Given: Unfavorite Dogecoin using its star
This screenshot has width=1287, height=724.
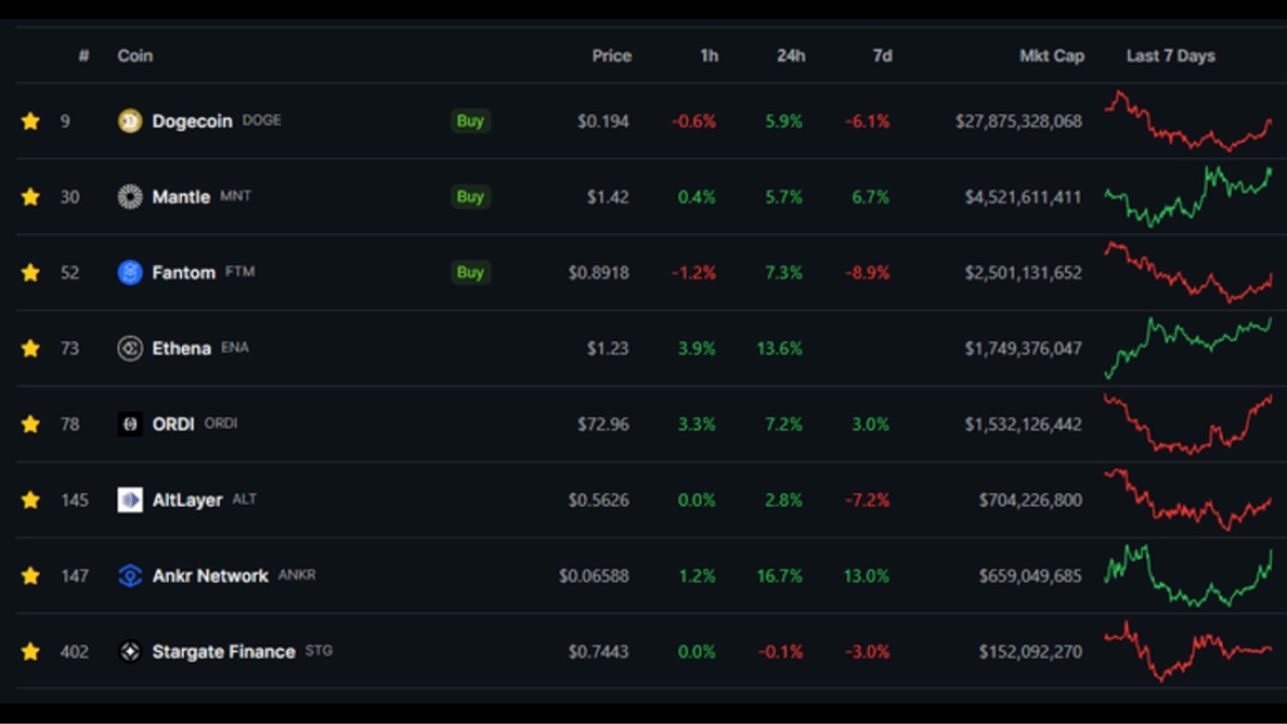Looking at the screenshot, I should click(31, 120).
